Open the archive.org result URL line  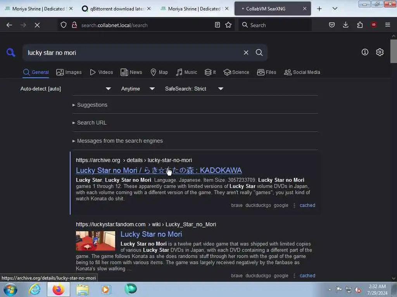134,160
